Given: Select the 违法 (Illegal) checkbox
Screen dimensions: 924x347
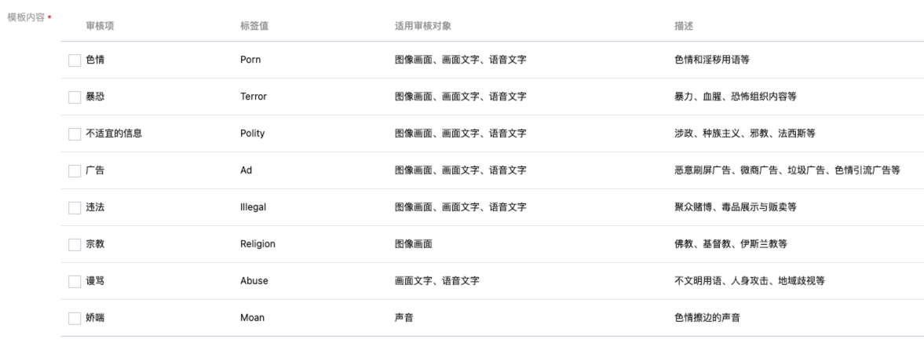Looking at the screenshot, I should coord(75,208).
